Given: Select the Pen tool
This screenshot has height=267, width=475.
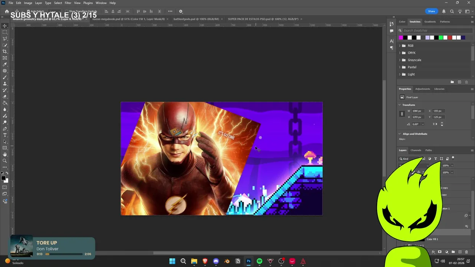Looking at the screenshot, I should (x=5, y=129).
